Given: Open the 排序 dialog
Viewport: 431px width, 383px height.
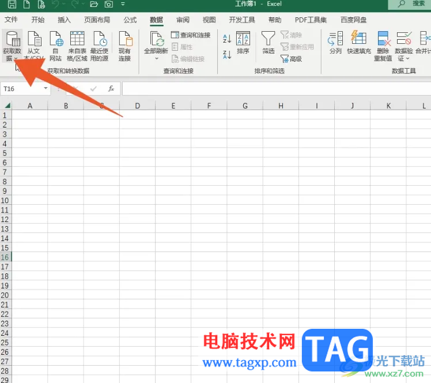Looking at the screenshot, I should (x=243, y=43).
